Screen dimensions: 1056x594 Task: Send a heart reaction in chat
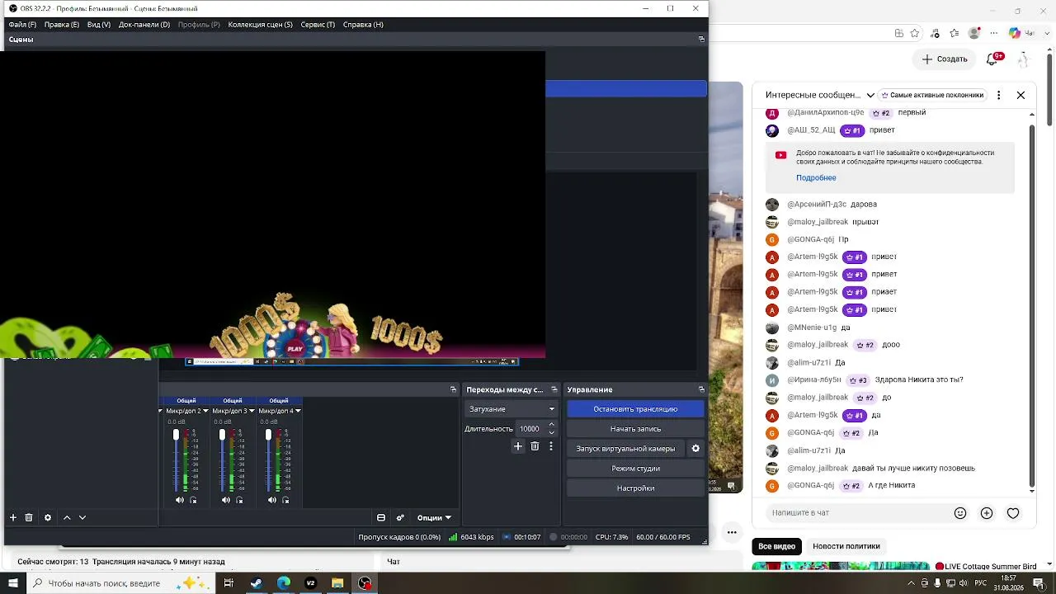pyautogui.click(x=1013, y=513)
